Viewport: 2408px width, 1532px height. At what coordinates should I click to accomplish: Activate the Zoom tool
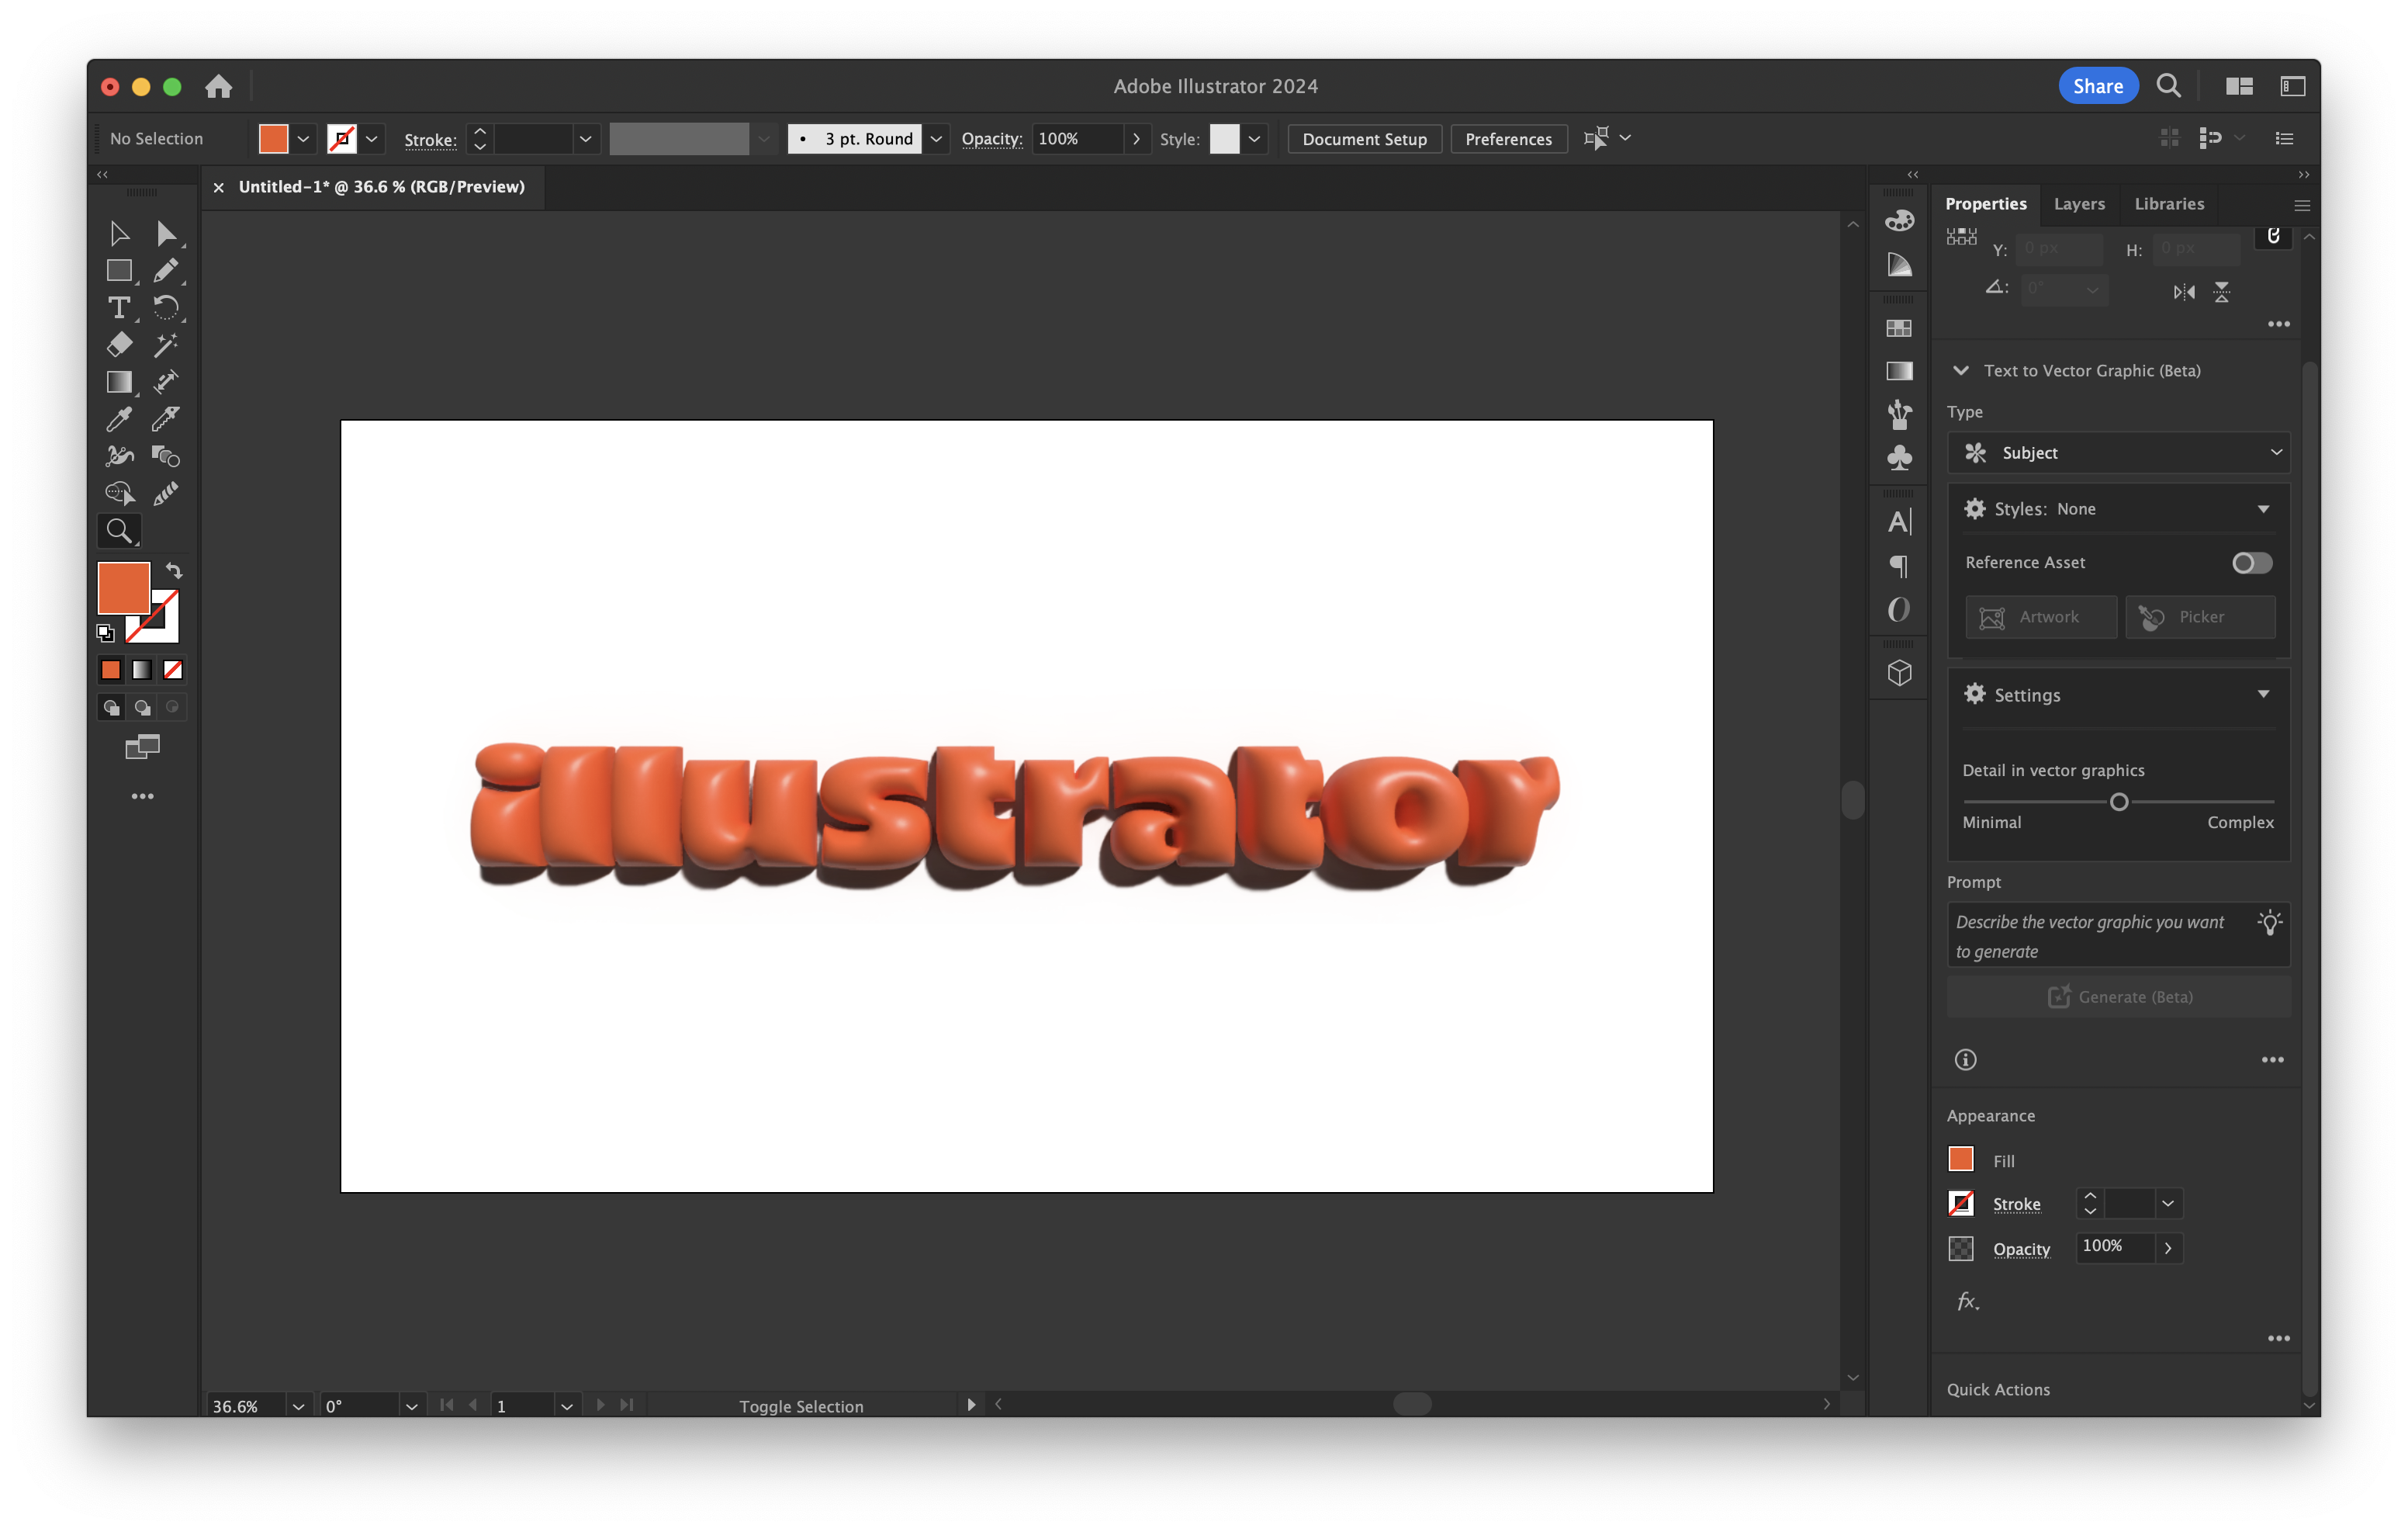click(x=119, y=530)
